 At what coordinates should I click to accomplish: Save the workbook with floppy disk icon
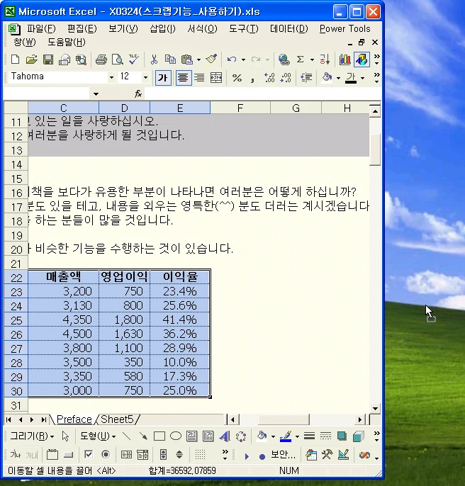[48, 60]
